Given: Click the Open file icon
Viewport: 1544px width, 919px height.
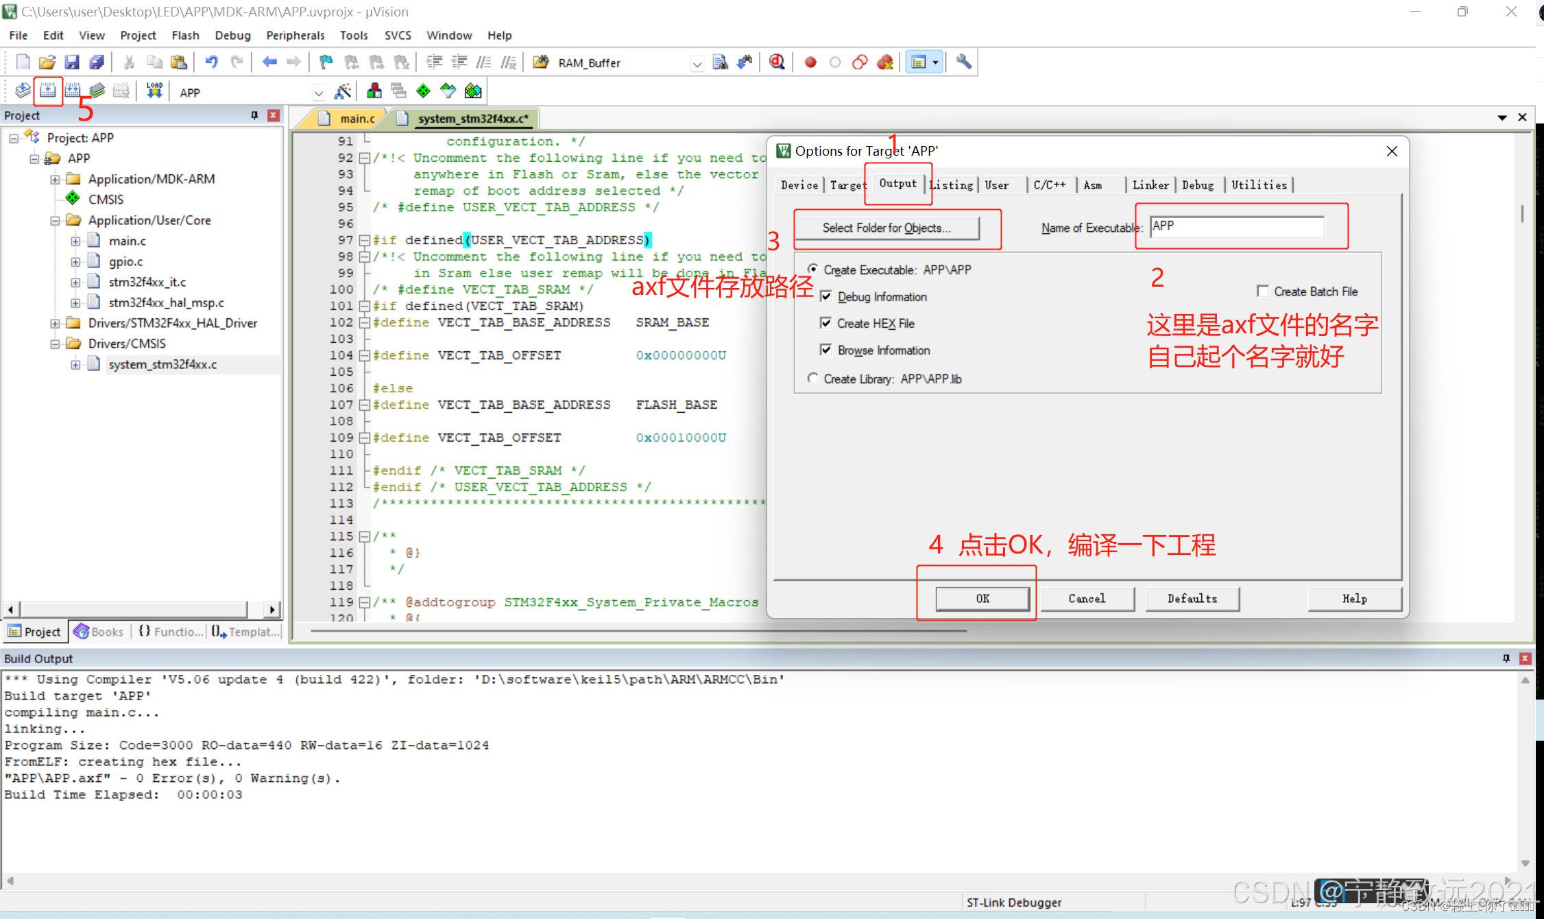Looking at the screenshot, I should pos(47,62).
